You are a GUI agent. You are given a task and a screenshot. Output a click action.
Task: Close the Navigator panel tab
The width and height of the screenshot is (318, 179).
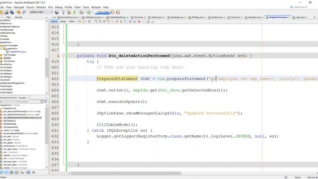point(28,98)
